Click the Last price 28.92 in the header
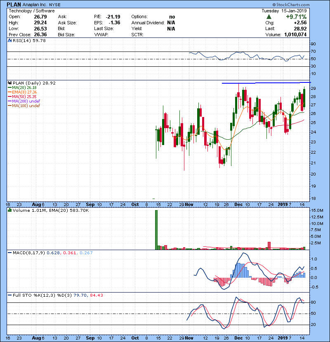This screenshot has width=330, height=342. pos(300,28)
